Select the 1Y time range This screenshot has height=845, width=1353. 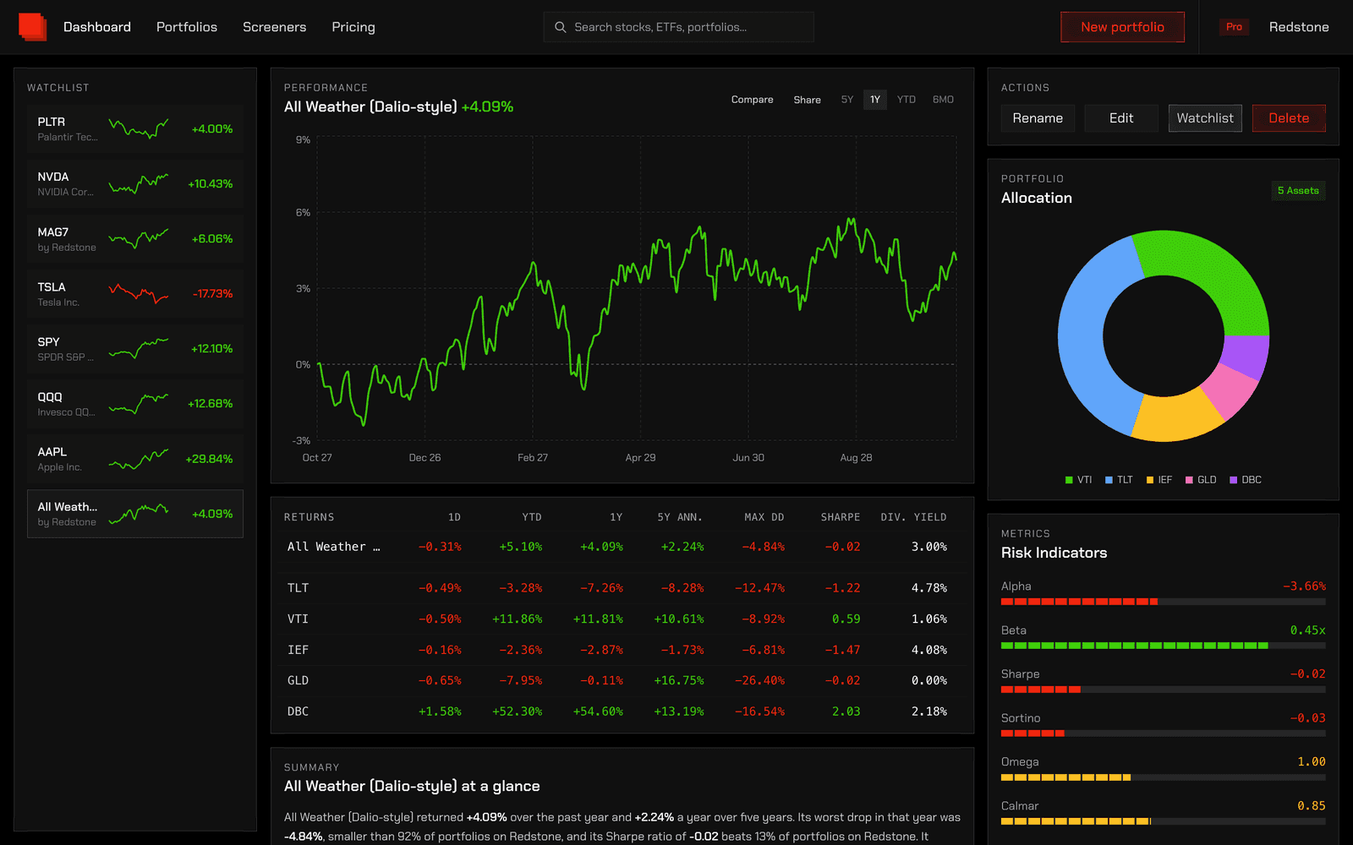click(875, 100)
